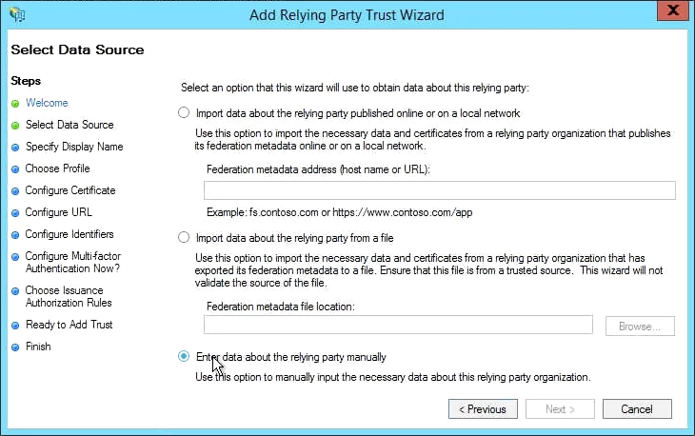This screenshot has width=695, height=436.
Task: Click the Choose Issuance Authorization Rules step
Action: 69,296
